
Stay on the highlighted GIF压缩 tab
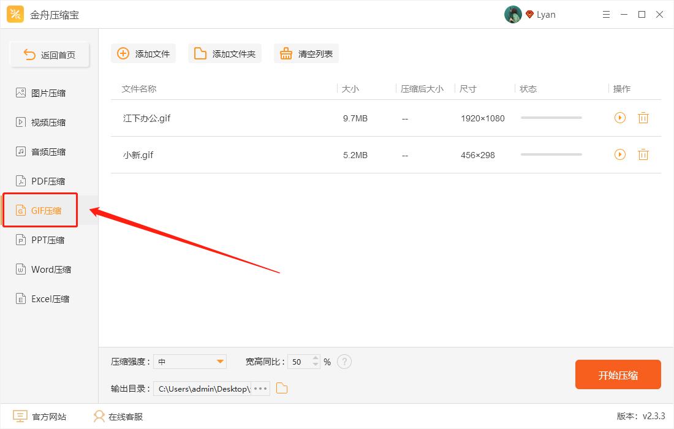click(40, 210)
